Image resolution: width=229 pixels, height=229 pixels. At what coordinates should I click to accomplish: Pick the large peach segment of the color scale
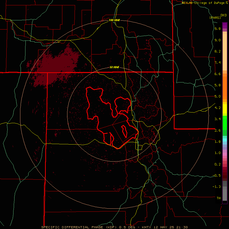pos(225,52)
